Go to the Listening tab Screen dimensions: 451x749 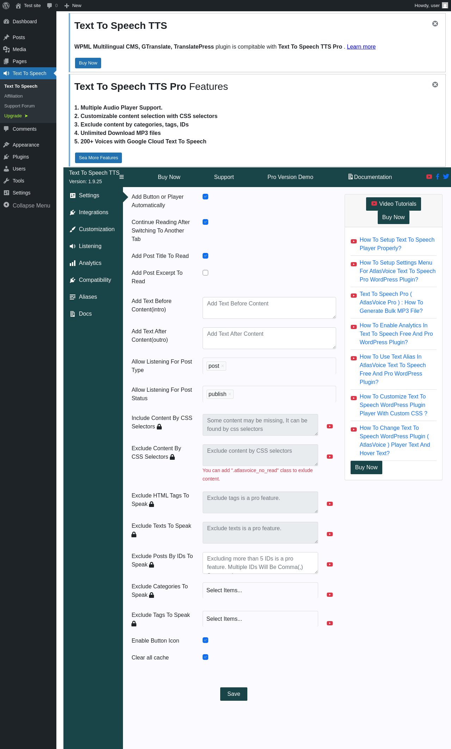click(x=93, y=246)
